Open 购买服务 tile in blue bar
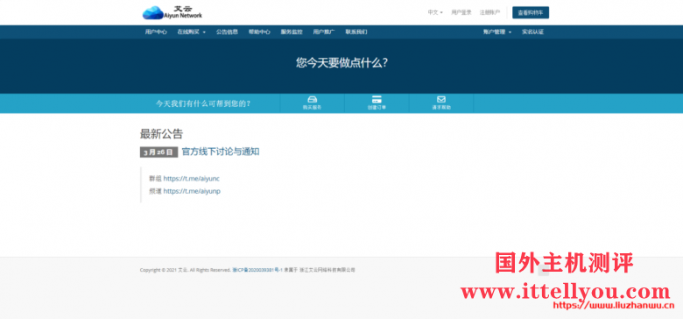The height and width of the screenshot is (319, 683). pyautogui.click(x=312, y=103)
